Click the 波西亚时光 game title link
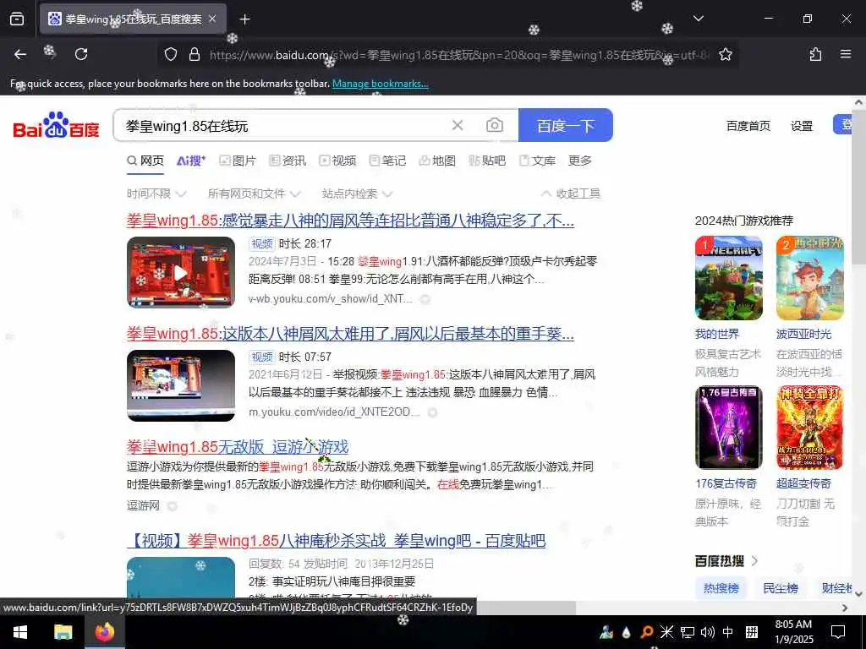 pyautogui.click(x=803, y=334)
